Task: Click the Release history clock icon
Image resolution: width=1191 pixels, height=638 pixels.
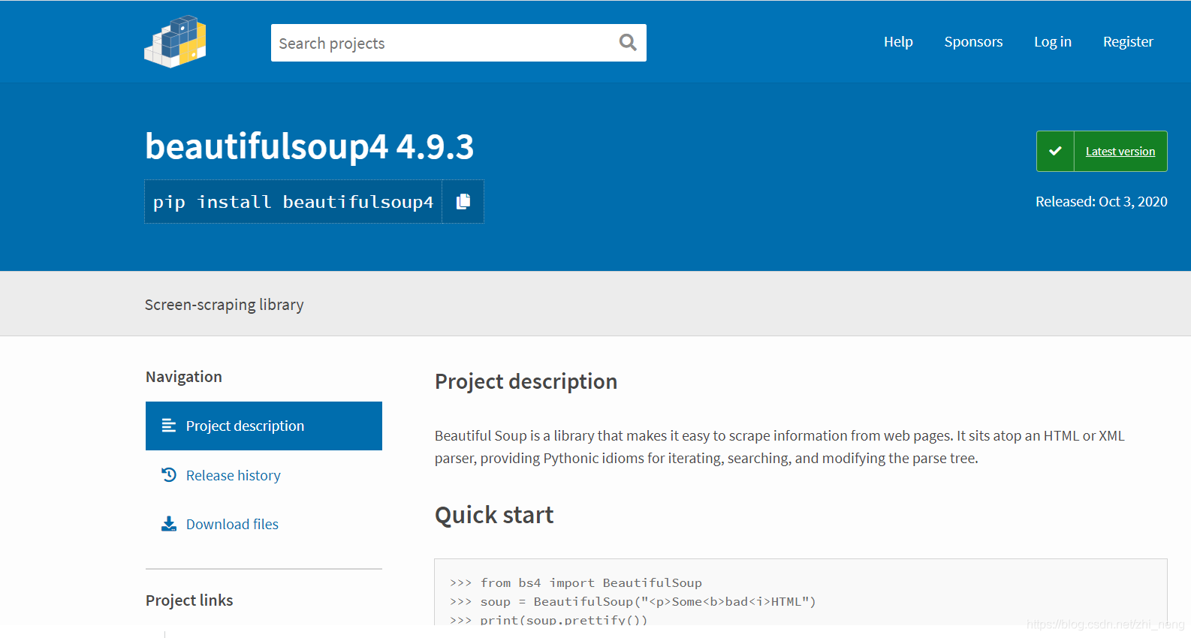Action: [x=169, y=475]
